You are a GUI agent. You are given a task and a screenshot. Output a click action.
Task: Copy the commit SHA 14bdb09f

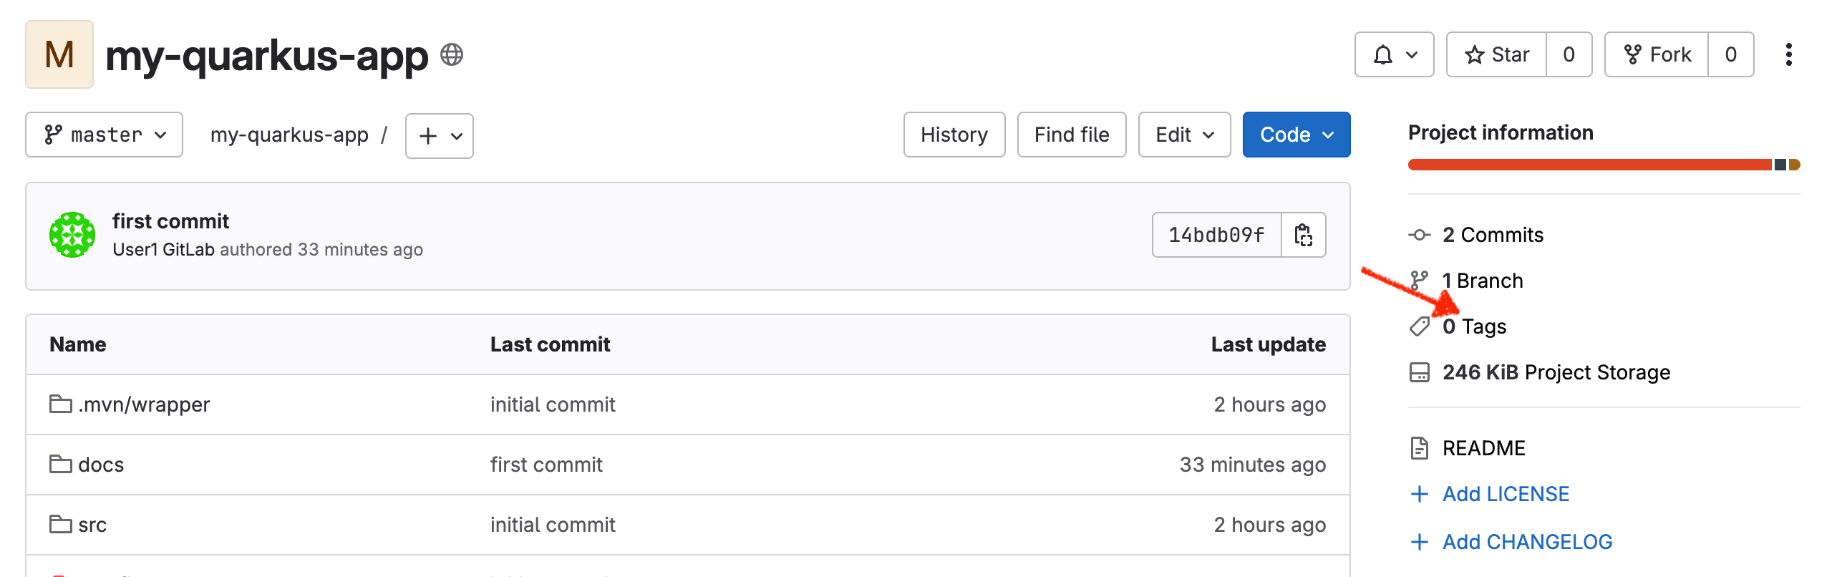pyautogui.click(x=1303, y=234)
